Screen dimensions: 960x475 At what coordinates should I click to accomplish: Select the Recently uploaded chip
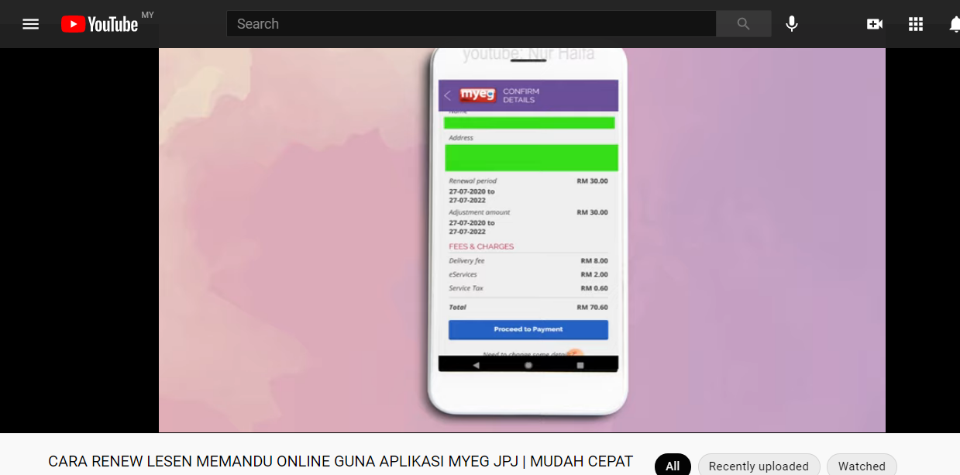pos(759,466)
